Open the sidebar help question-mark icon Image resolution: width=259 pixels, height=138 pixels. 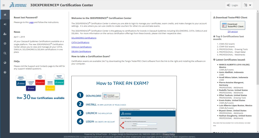click(x=5, y=72)
